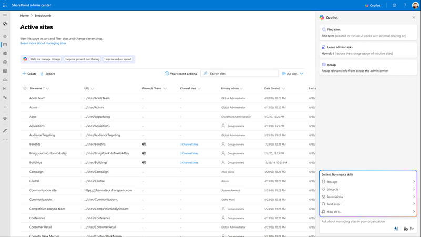
Task: Click the Communication site row name
Action: pos(43,190)
